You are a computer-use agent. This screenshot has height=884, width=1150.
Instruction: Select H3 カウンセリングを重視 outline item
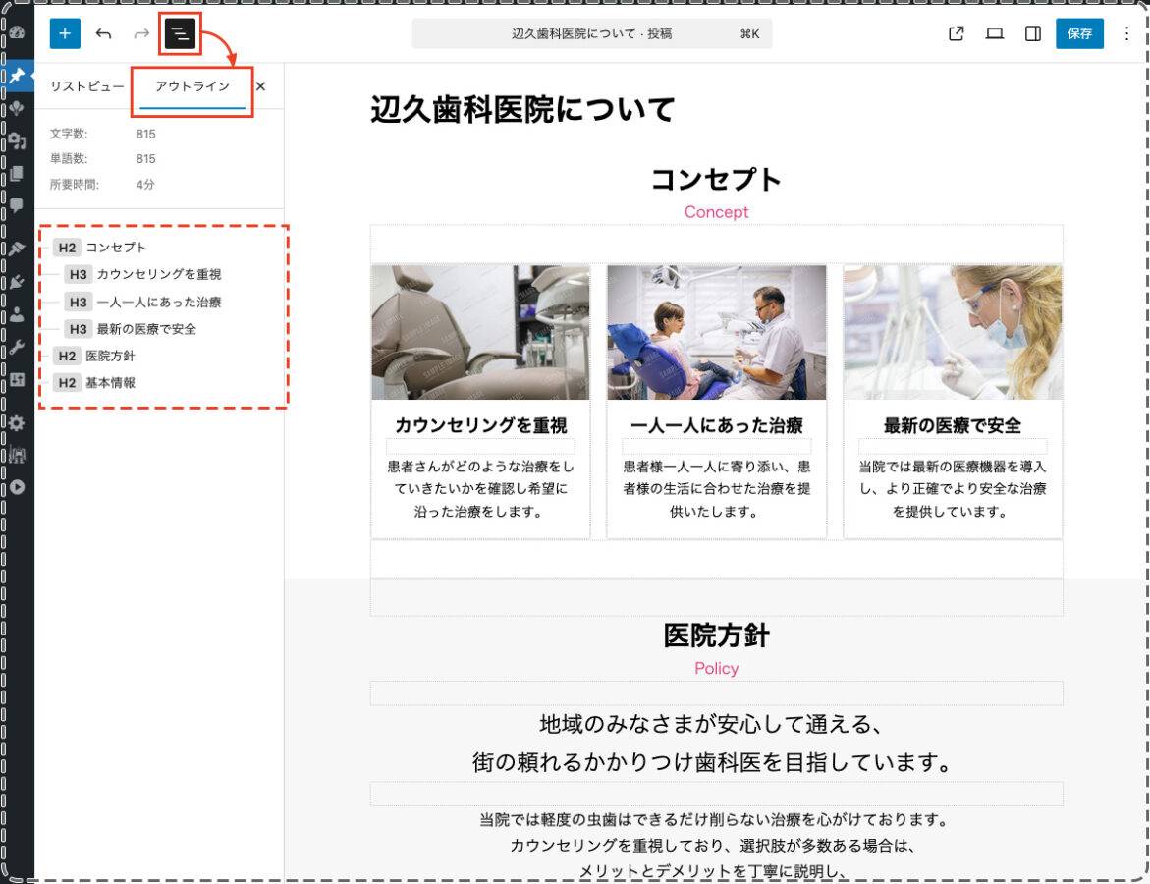[x=158, y=275]
